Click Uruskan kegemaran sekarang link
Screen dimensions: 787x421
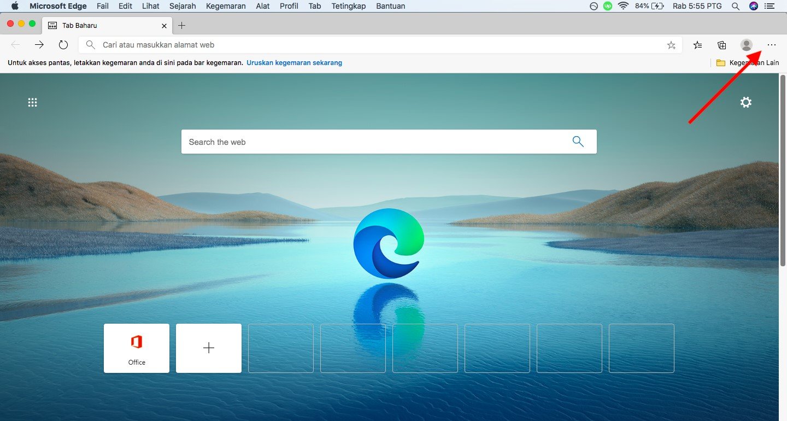294,63
